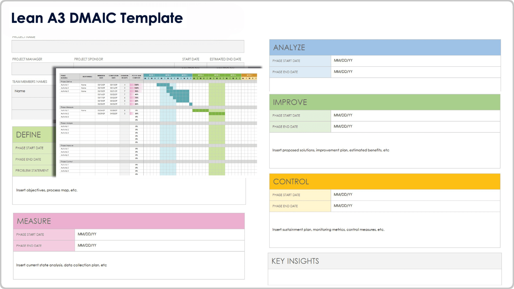Click PHASE START DATE label under DEFINE
514x289 pixels.
[29, 148]
